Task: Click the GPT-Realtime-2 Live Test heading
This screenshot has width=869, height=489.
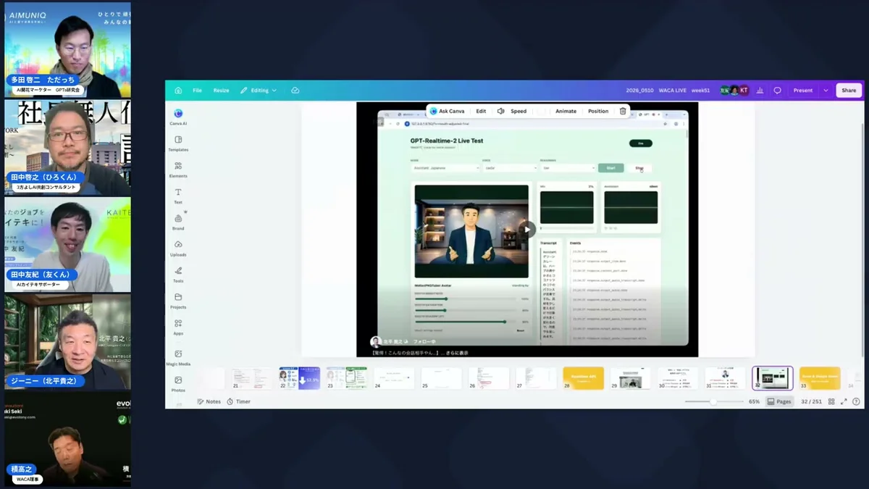Action: coord(446,141)
